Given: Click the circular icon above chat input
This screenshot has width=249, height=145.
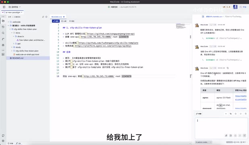Looking at the screenshot, I should [x=236, y=114].
